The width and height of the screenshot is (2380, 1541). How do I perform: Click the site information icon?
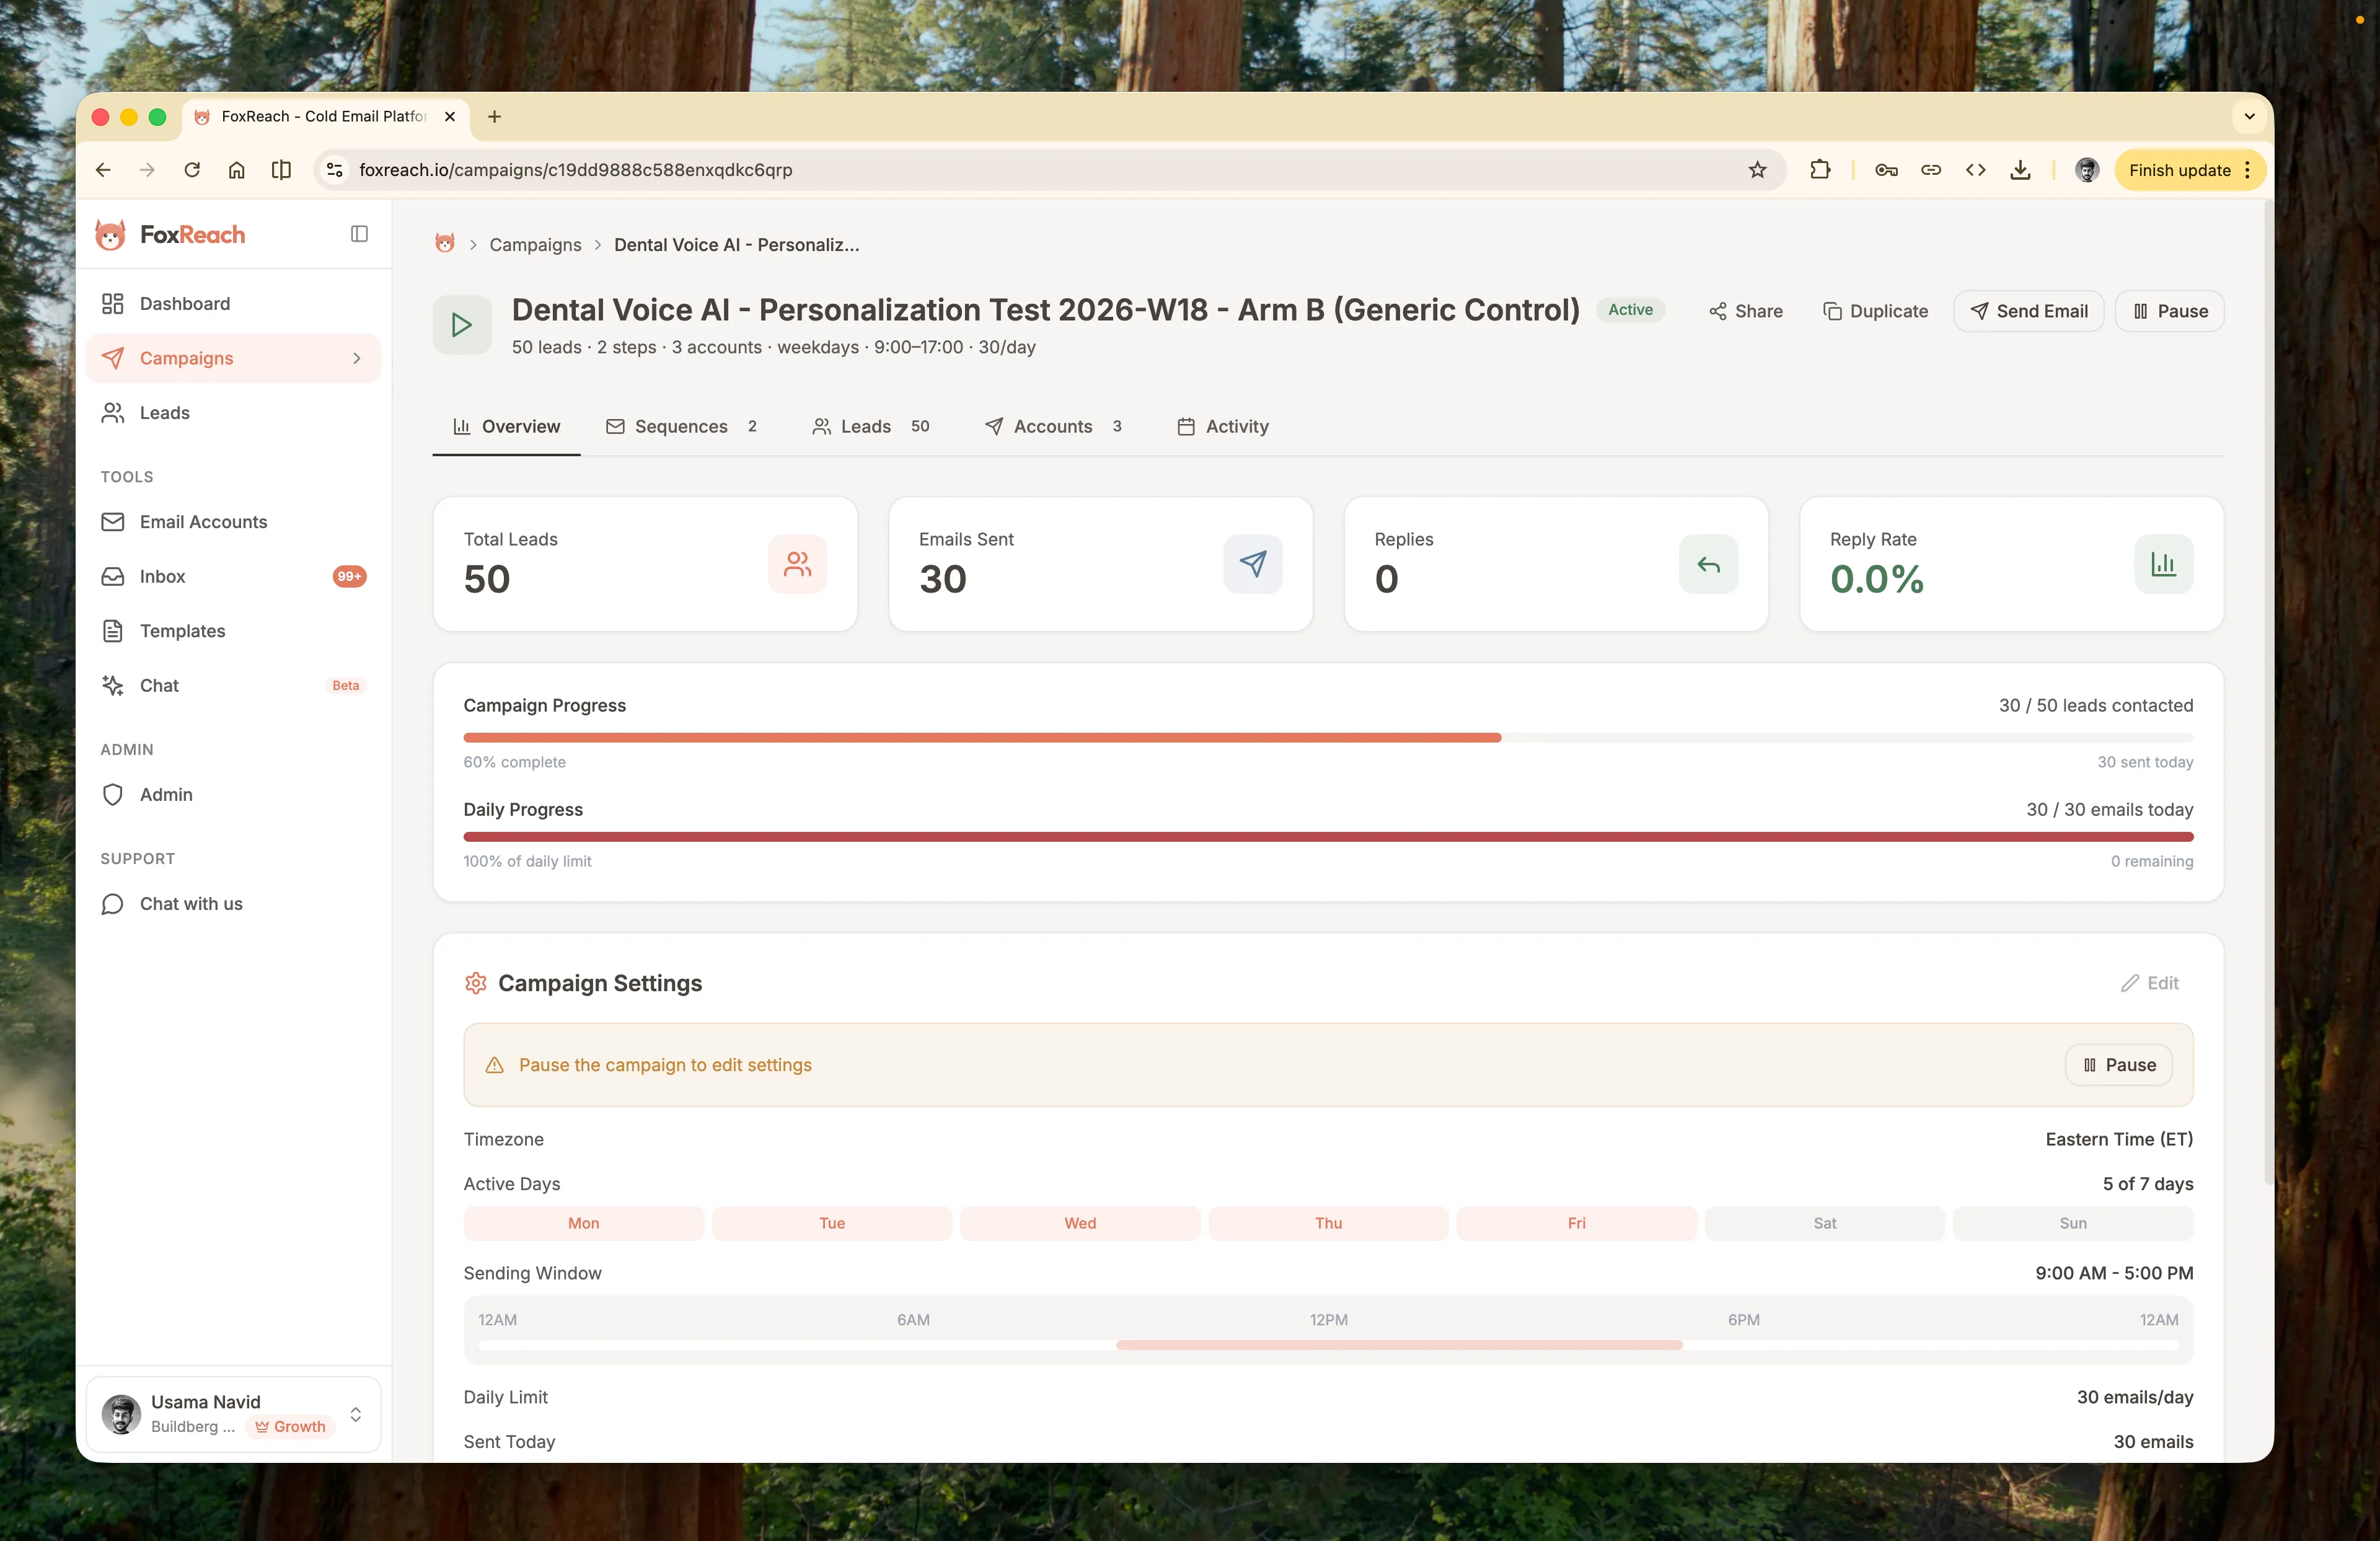[335, 170]
